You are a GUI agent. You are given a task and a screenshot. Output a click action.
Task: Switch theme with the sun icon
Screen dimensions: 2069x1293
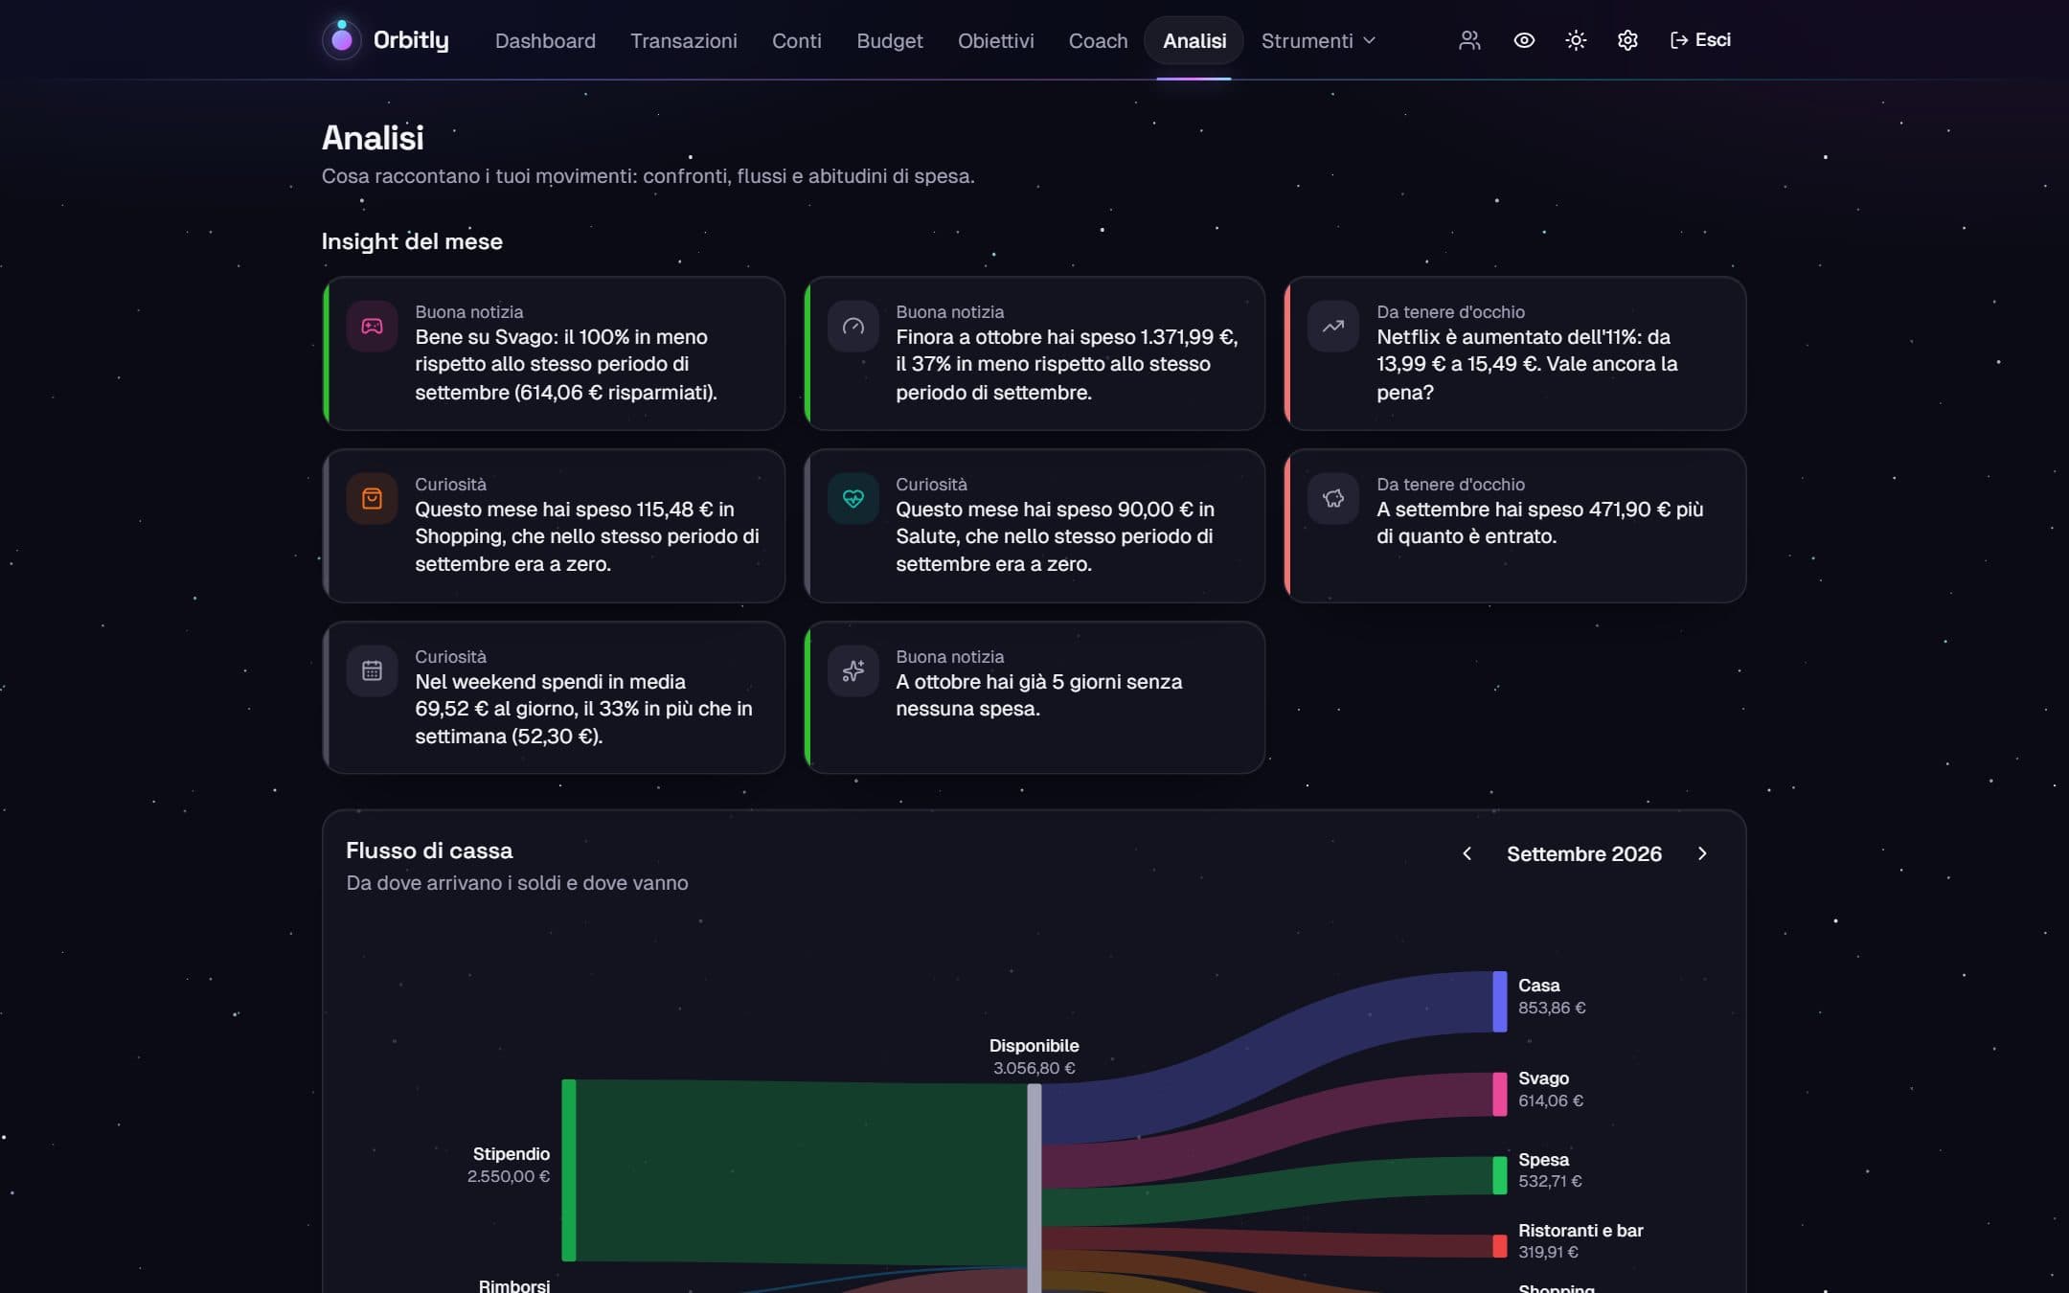point(1576,40)
